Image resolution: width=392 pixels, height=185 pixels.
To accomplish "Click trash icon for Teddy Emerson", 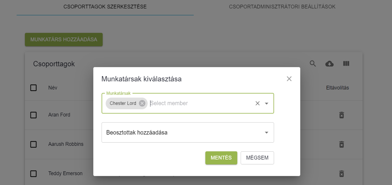I will tap(341, 174).
